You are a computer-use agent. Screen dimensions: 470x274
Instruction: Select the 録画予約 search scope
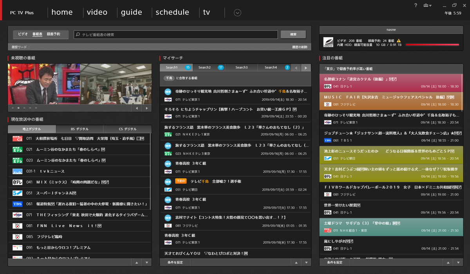tap(54, 34)
